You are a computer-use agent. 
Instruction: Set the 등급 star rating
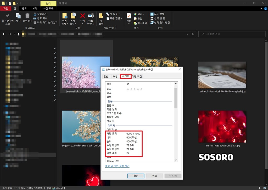point(135,89)
